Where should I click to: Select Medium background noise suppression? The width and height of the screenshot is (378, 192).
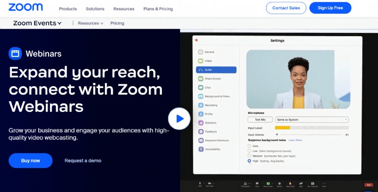tap(249, 156)
